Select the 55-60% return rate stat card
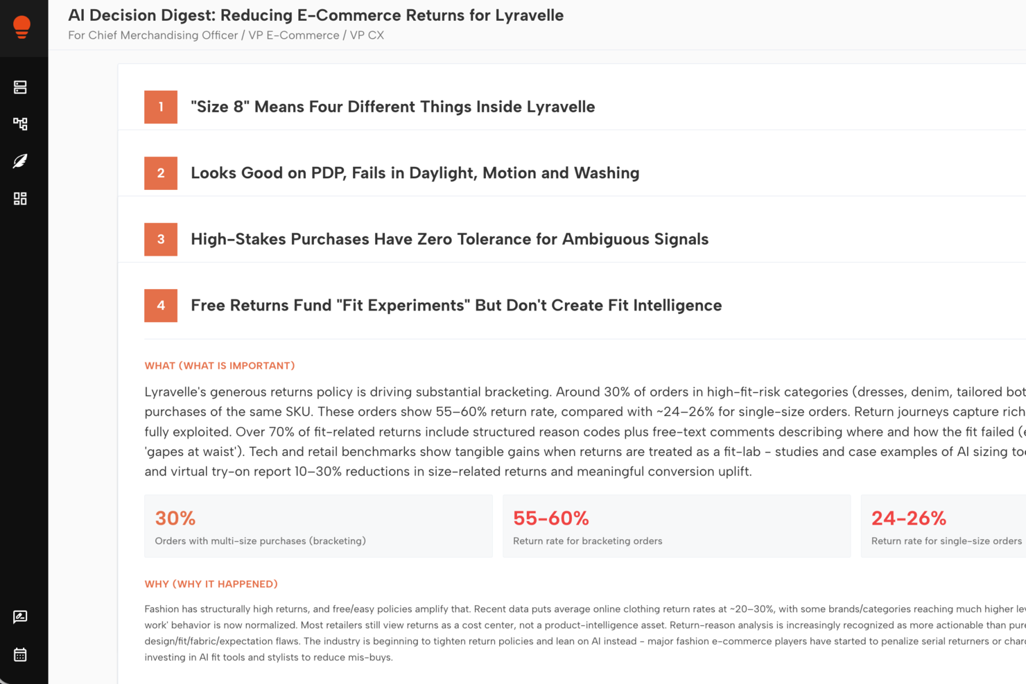The width and height of the screenshot is (1026, 684). 677,525
